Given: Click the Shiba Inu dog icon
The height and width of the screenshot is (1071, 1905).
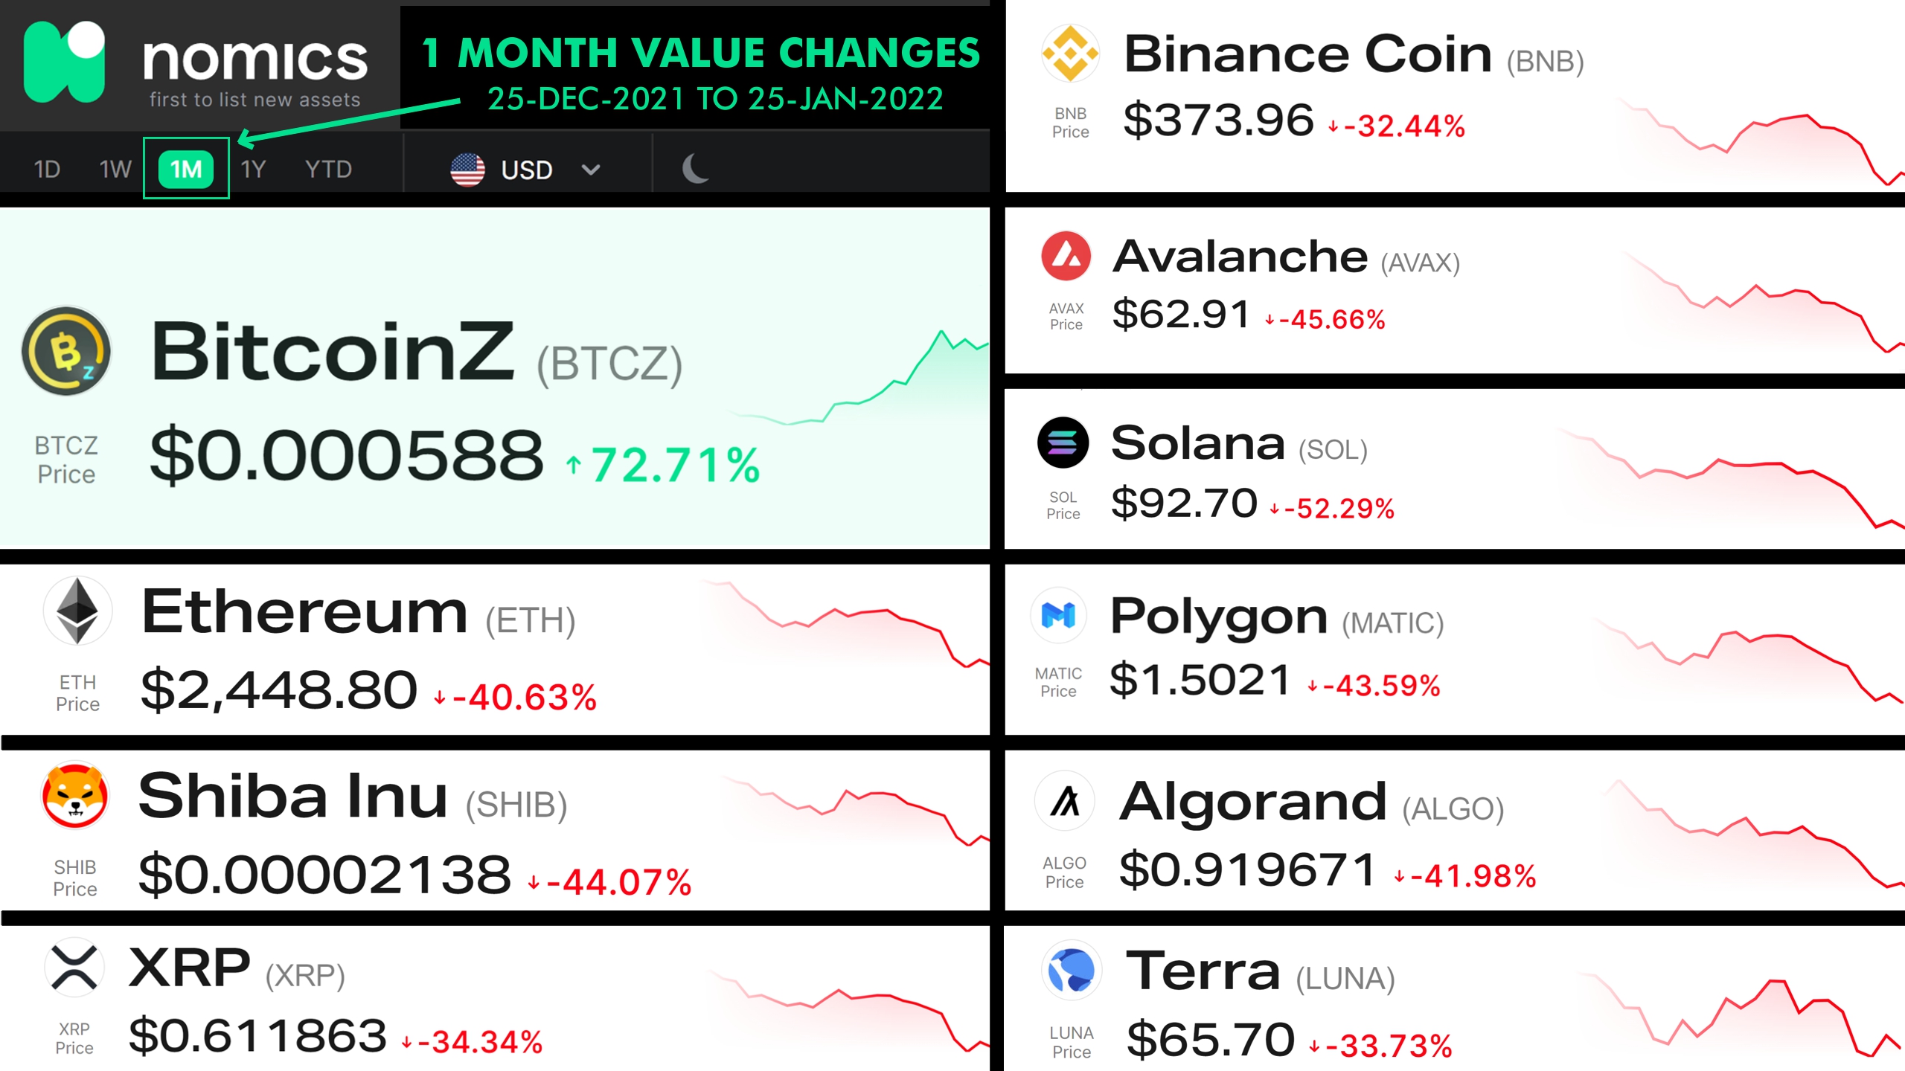Looking at the screenshot, I should tap(75, 795).
